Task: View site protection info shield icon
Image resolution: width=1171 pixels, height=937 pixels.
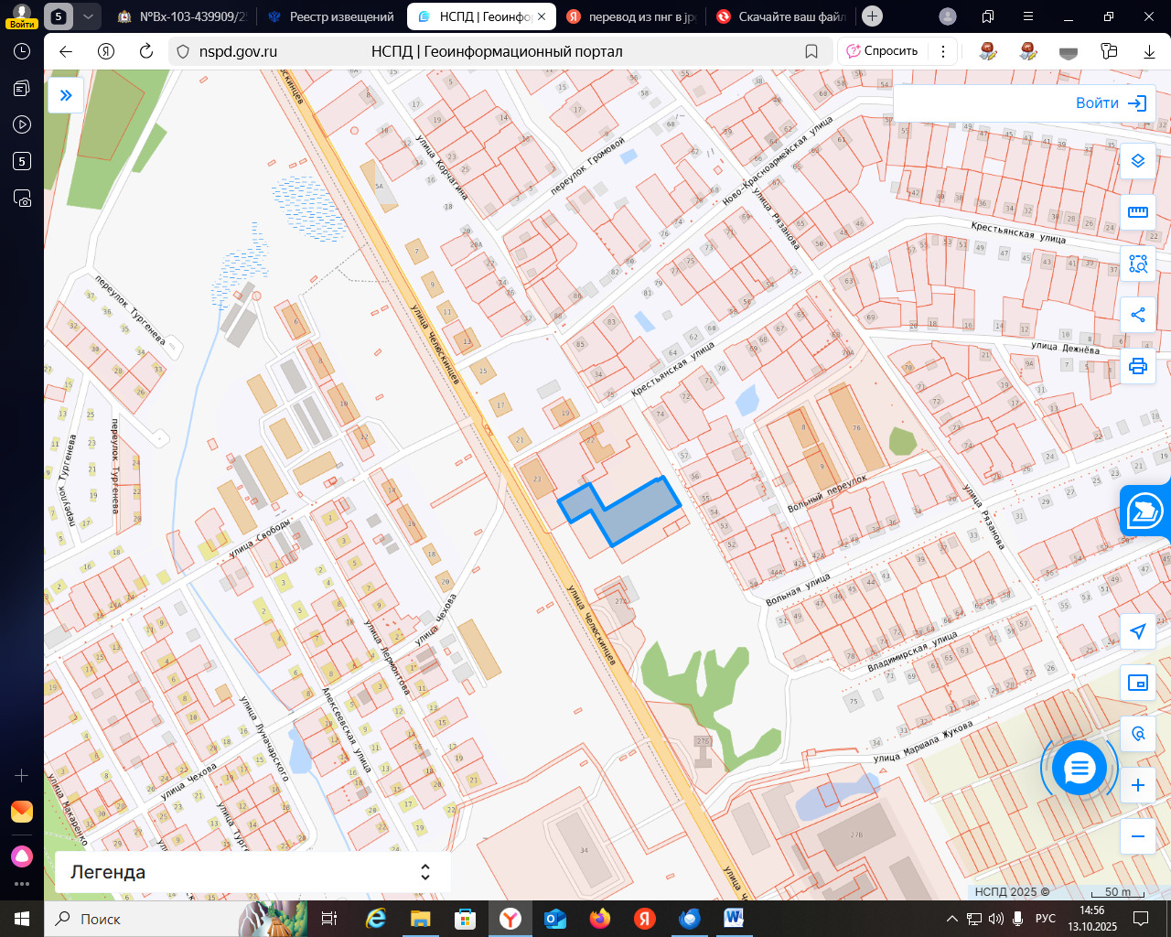Action: (x=182, y=51)
